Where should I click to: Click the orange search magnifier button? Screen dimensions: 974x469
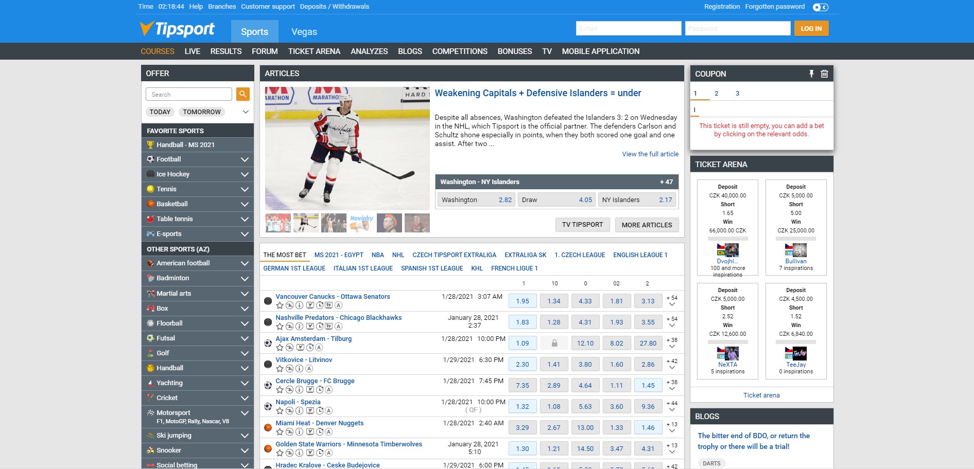(243, 94)
